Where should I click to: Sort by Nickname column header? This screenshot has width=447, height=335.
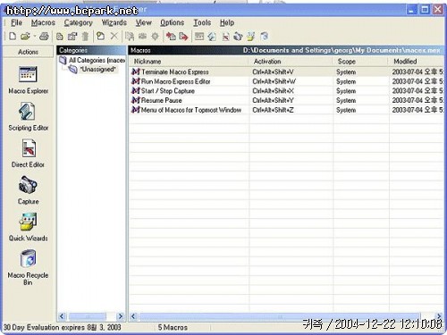[x=189, y=62]
